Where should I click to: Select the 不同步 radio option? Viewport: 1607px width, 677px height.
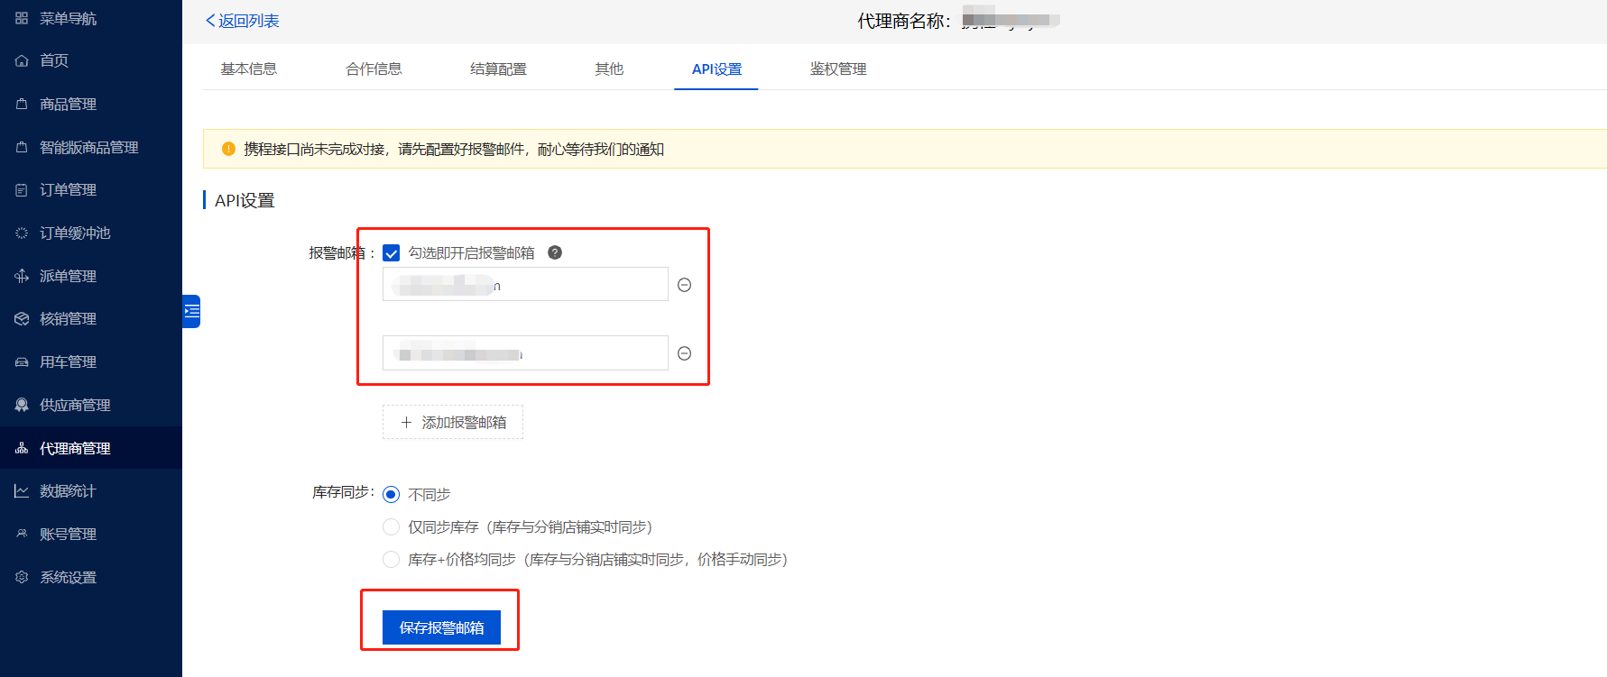pyautogui.click(x=392, y=494)
